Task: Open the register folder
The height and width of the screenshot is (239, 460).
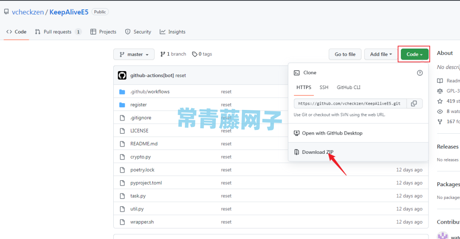Action: point(138,105)
